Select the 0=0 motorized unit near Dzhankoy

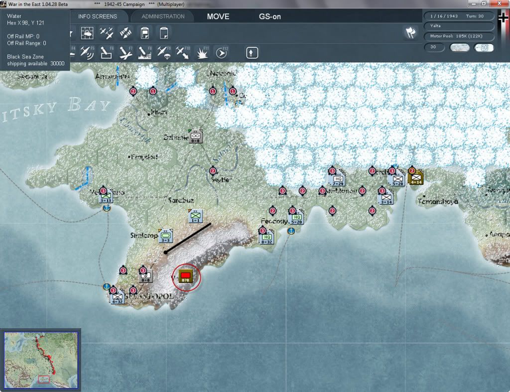click(195, 136)
